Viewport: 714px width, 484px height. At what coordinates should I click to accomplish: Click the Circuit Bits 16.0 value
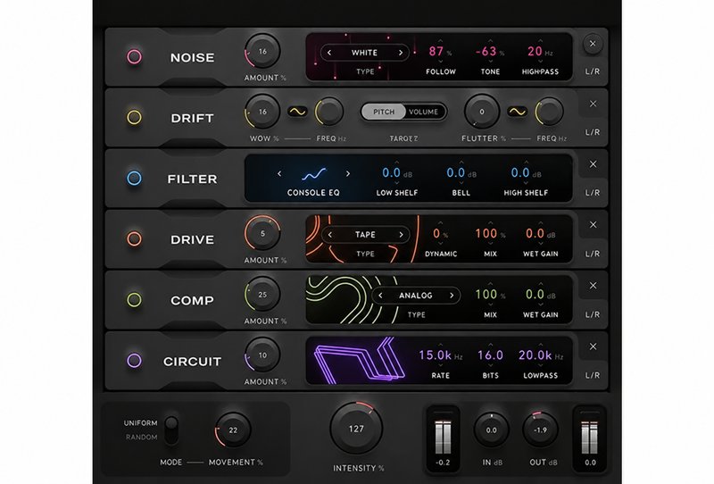click(x=490, y=355)
